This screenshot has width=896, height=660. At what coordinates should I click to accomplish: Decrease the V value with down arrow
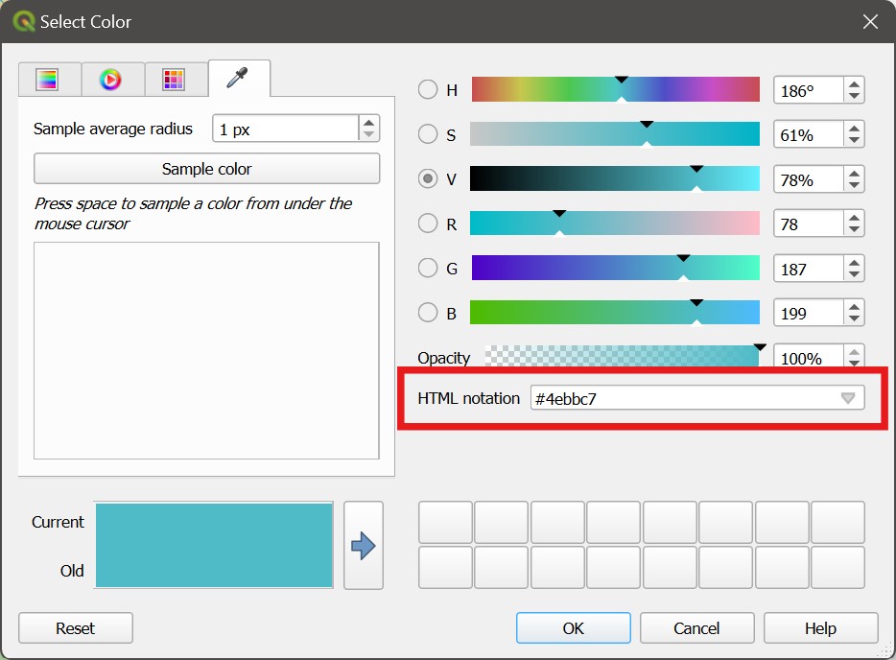point(854,185)
